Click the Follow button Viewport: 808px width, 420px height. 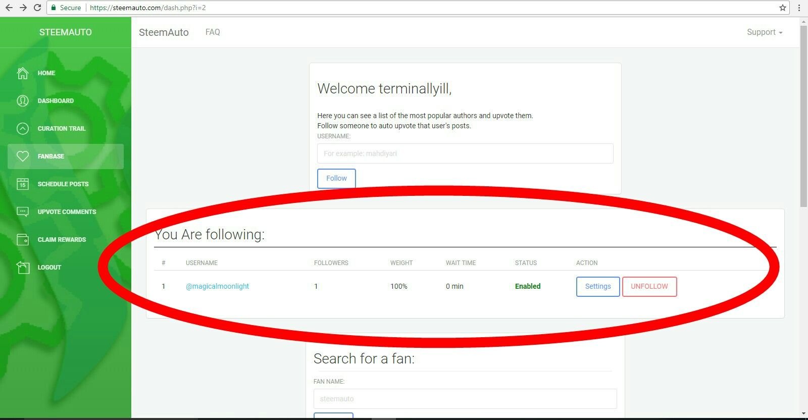(336, 178)
